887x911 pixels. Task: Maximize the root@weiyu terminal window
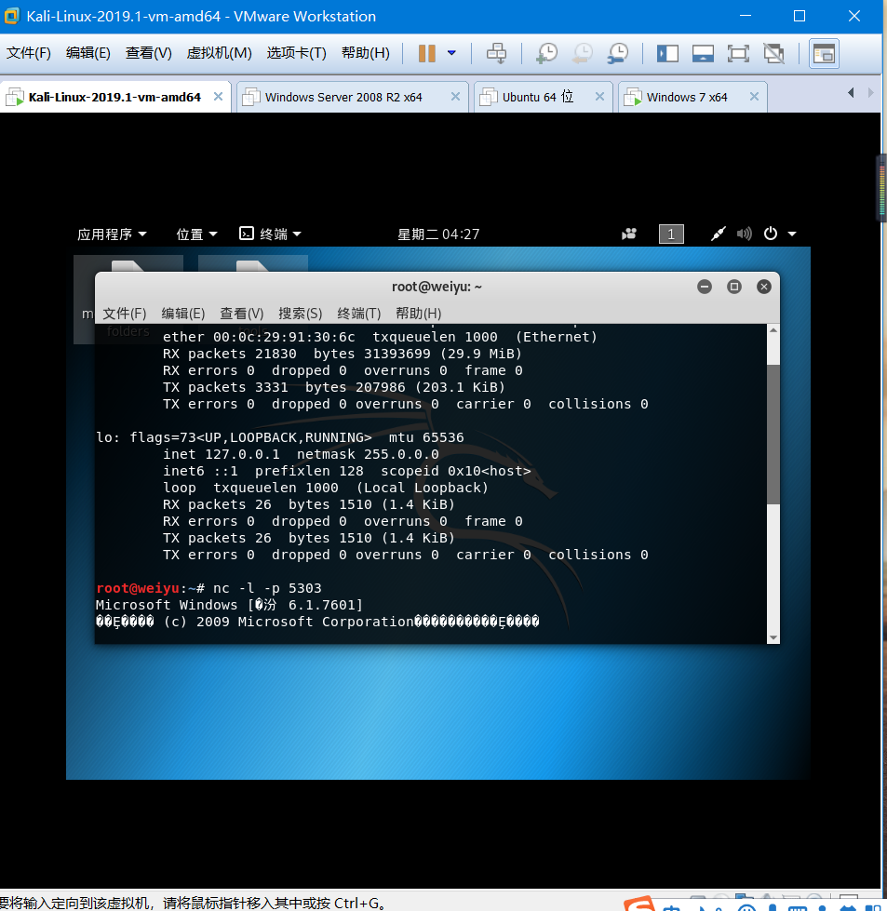[x=734, y=287]
